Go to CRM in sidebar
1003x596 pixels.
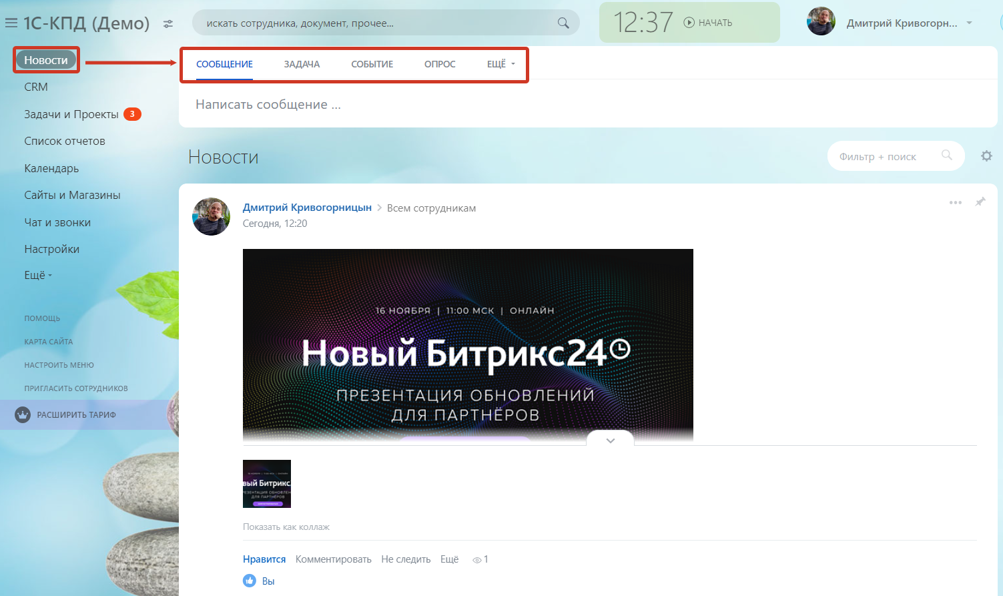36,87
